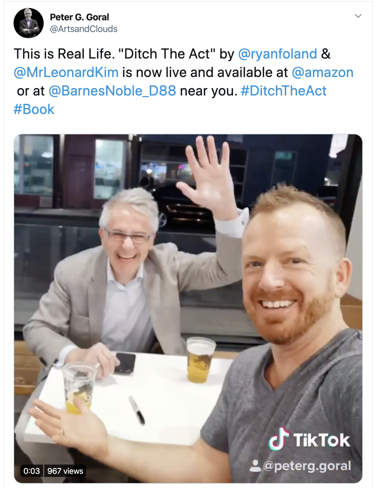Image resolution: width=377 pixels, height=488 pixels.
Task: Click the @peterg.goral watermark text
Action: coord(307,466)
